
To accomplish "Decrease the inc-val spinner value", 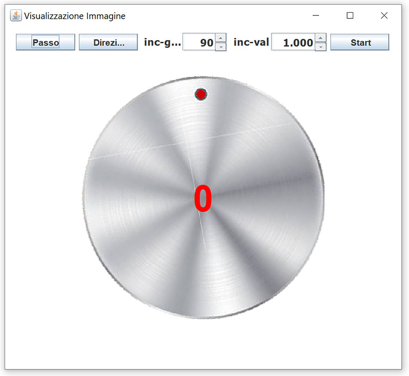I will (321, 47).
